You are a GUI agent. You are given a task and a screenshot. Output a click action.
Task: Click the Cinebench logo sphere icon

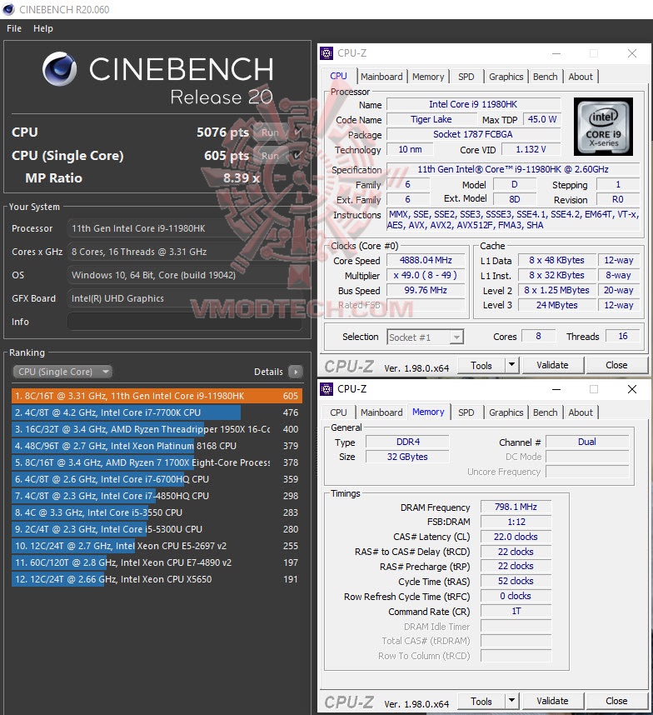(60, 69)
